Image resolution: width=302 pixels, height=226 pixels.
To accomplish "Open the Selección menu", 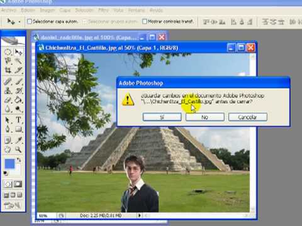I will 84,10.
